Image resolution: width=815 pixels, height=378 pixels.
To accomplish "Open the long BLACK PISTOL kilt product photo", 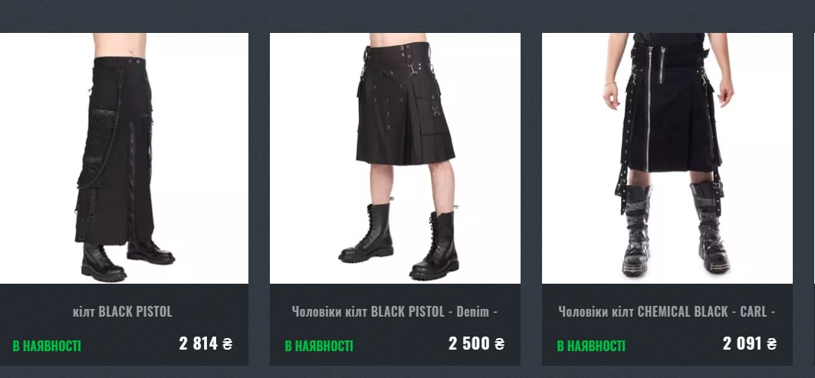I will click(x=123, y=158).
